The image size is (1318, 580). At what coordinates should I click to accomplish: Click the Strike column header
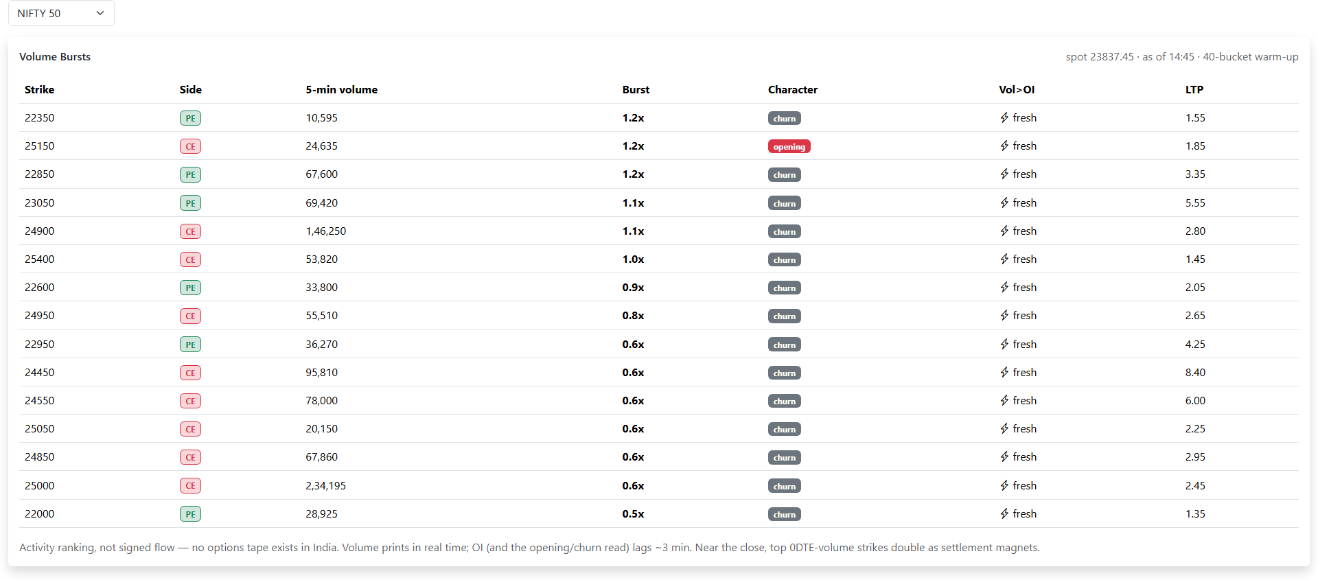39,90
